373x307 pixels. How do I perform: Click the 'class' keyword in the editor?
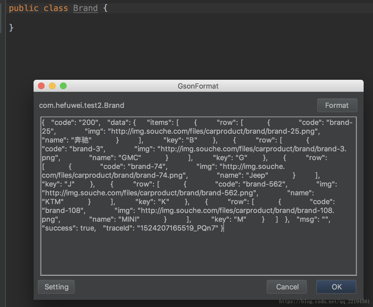[x=56, y=8]
